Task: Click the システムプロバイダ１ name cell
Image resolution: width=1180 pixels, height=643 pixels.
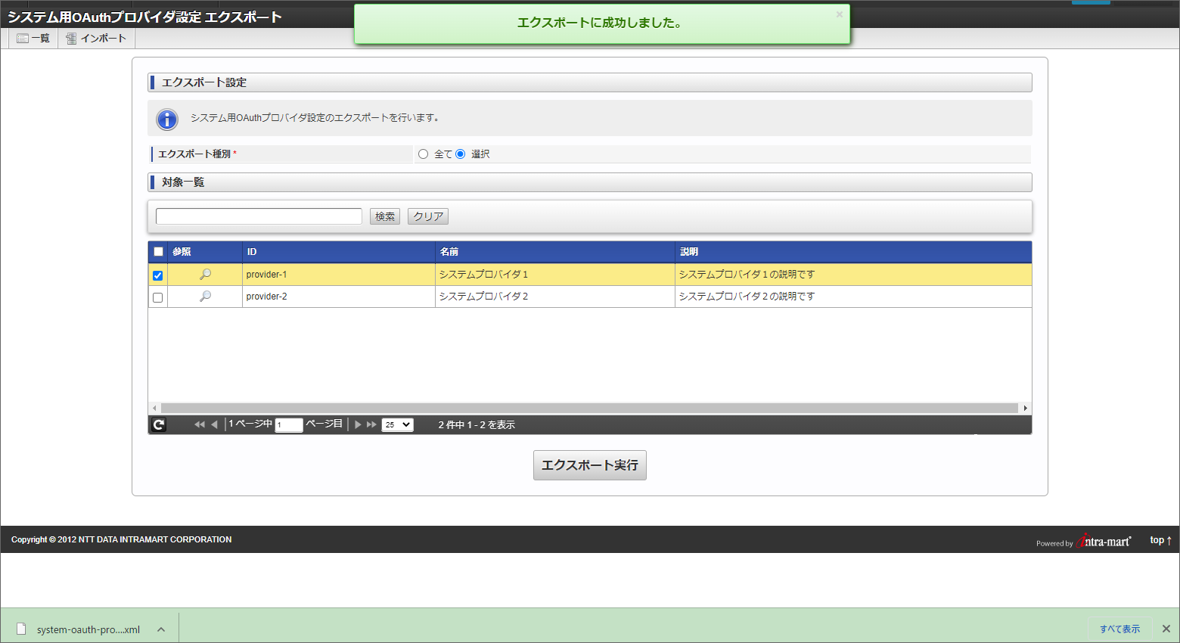Action: click(x=555, y=275)
